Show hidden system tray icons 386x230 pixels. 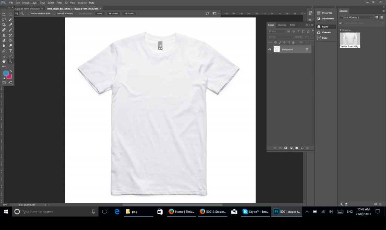coord(307,212)
